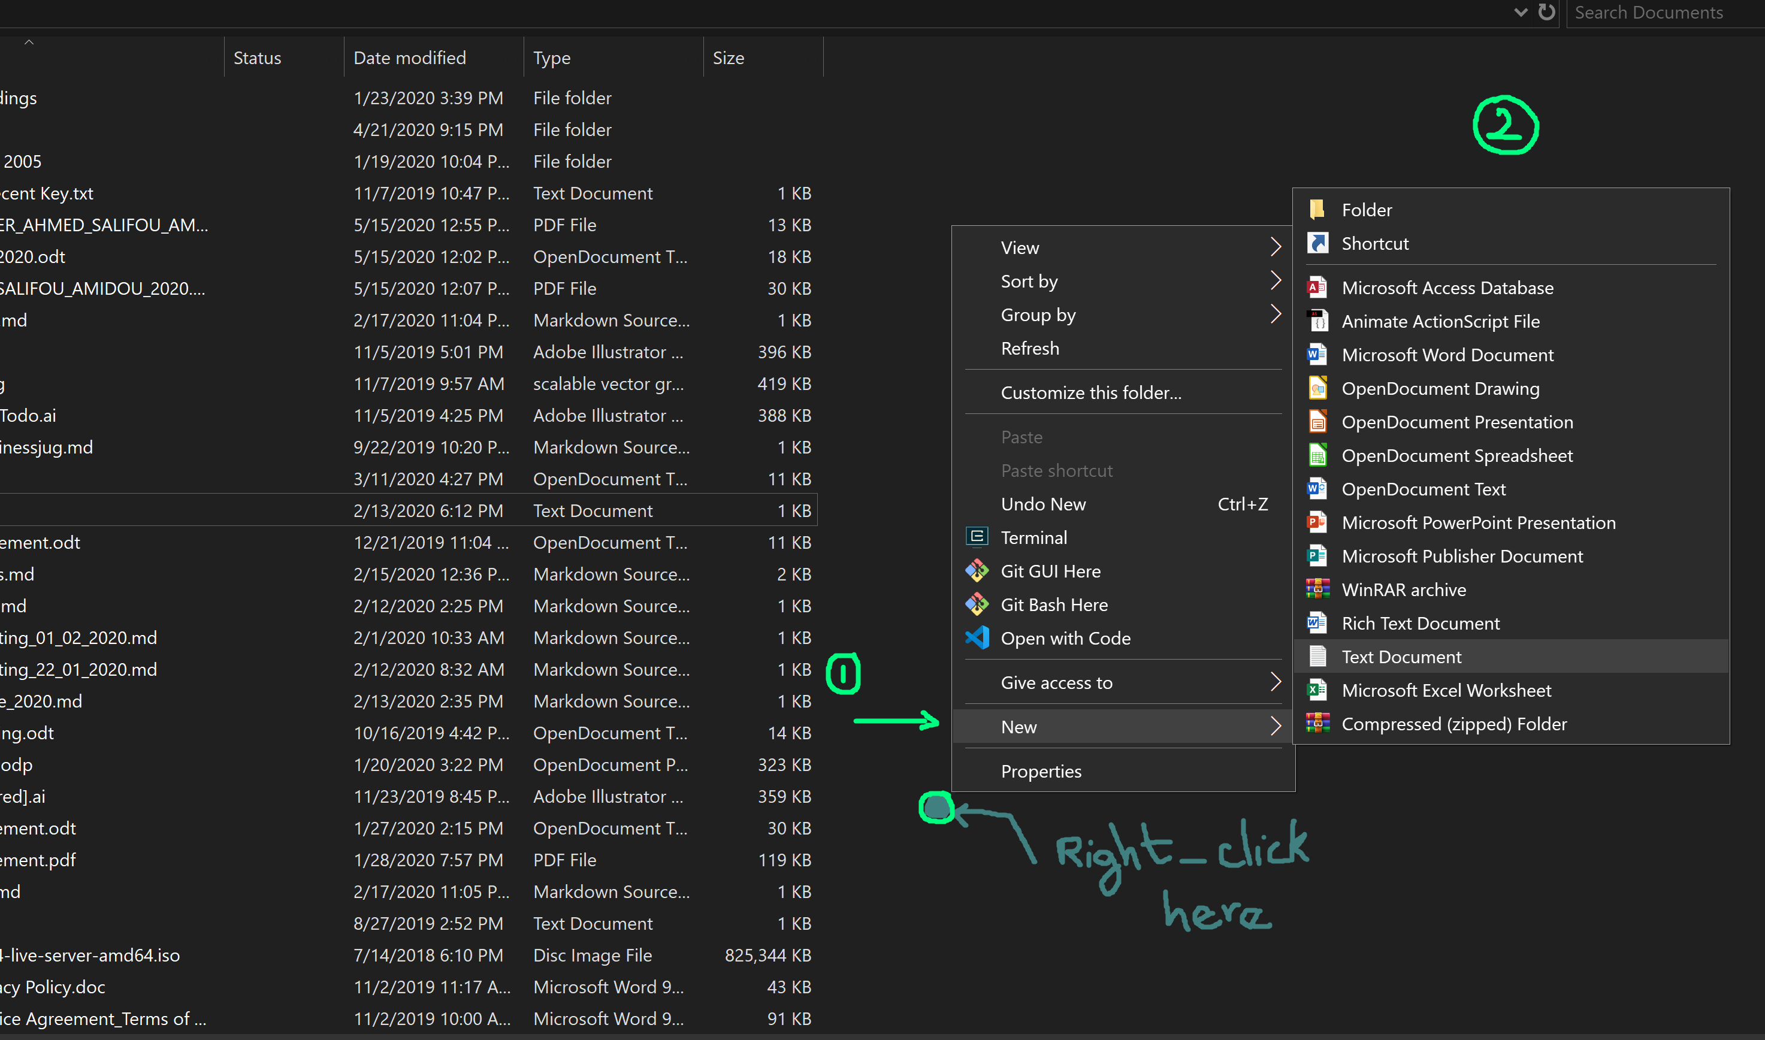The width and height of the screenshot is (1765, 1040).
Task: Click the sort arrow above Name column
Action: (29, 43)
